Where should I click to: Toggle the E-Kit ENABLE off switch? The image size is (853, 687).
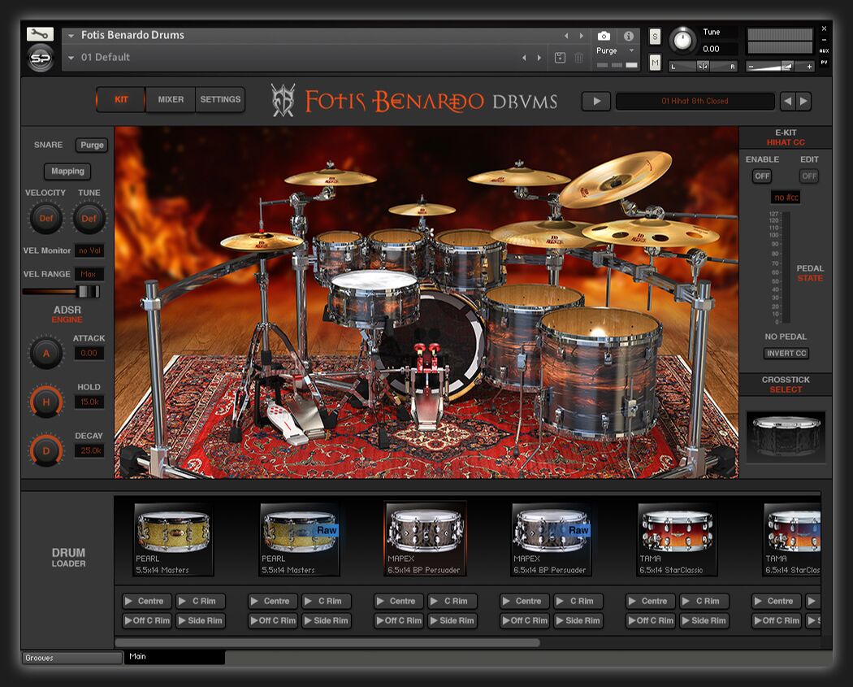pyautogui.click(x=761, y=176)
